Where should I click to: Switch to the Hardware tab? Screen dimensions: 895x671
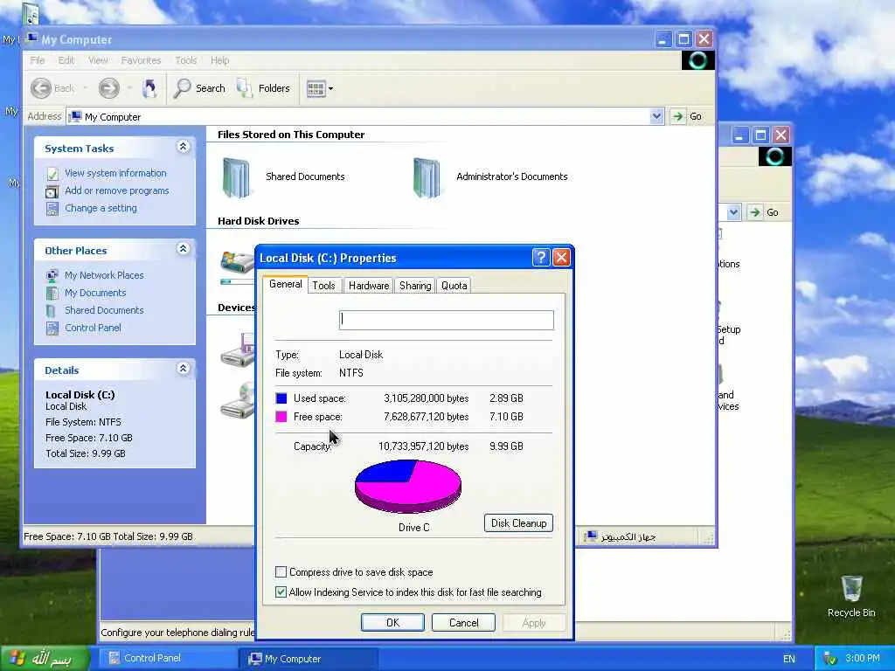369,286
